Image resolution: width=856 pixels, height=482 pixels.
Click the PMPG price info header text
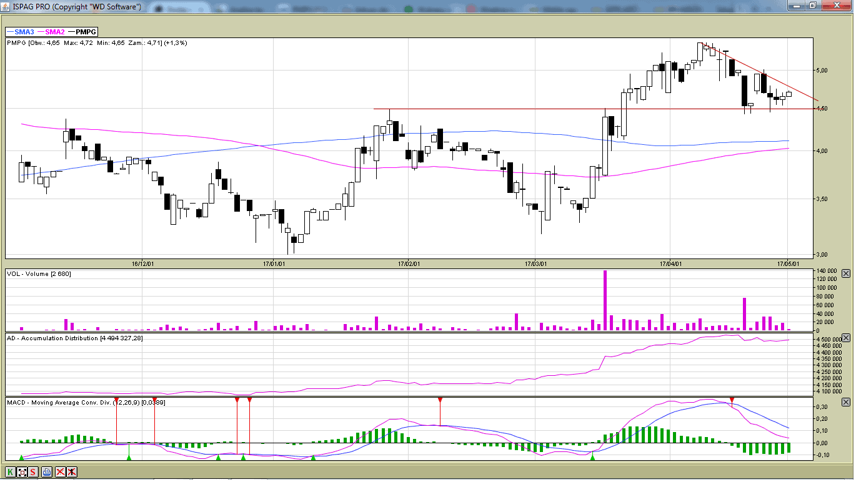pos(97,43)
